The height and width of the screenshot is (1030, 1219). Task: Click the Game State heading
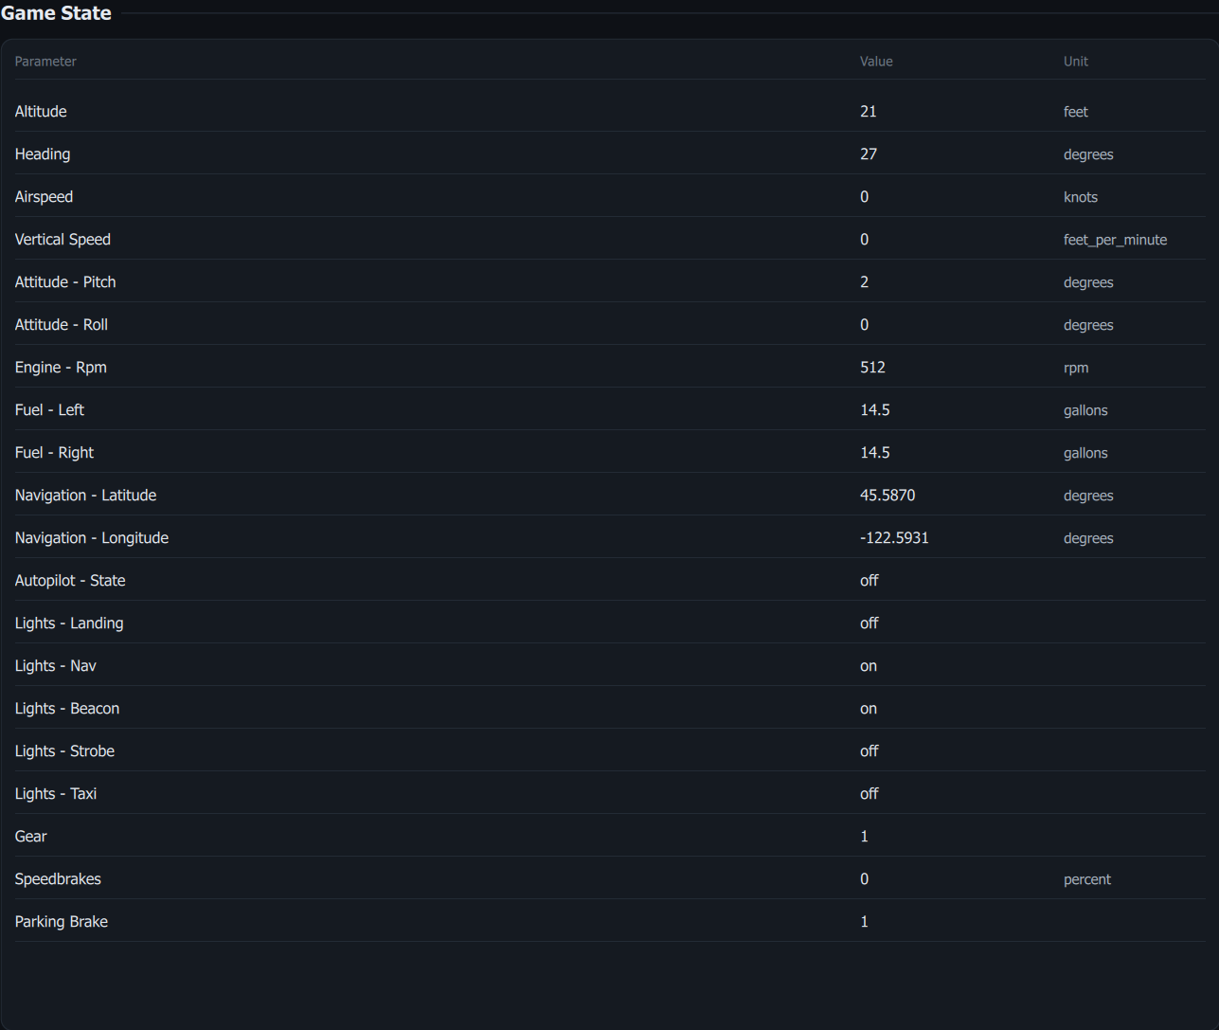pos(56,13)
